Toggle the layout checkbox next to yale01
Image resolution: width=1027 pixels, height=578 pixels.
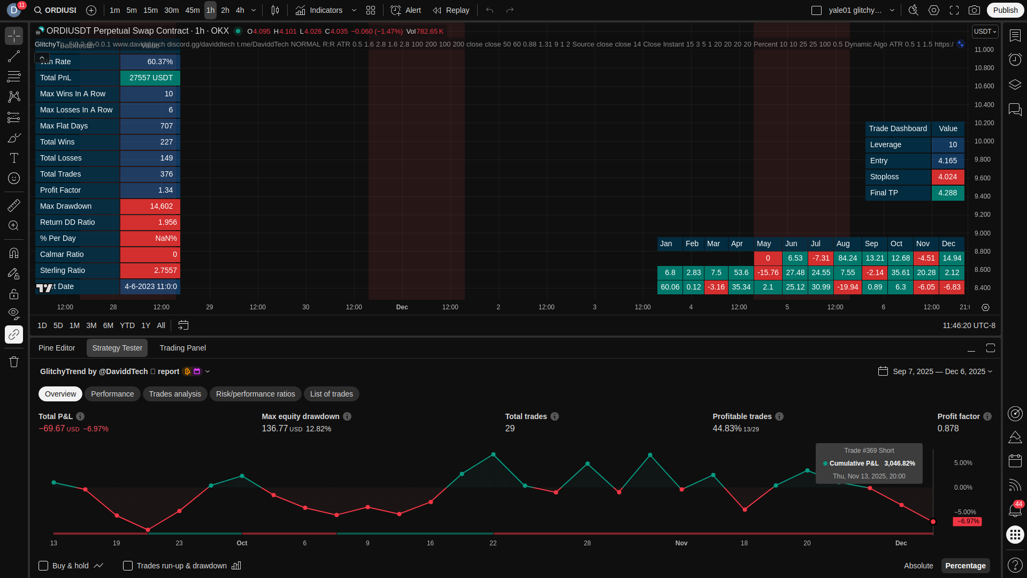pyautogui.click(x=816, y=10)
